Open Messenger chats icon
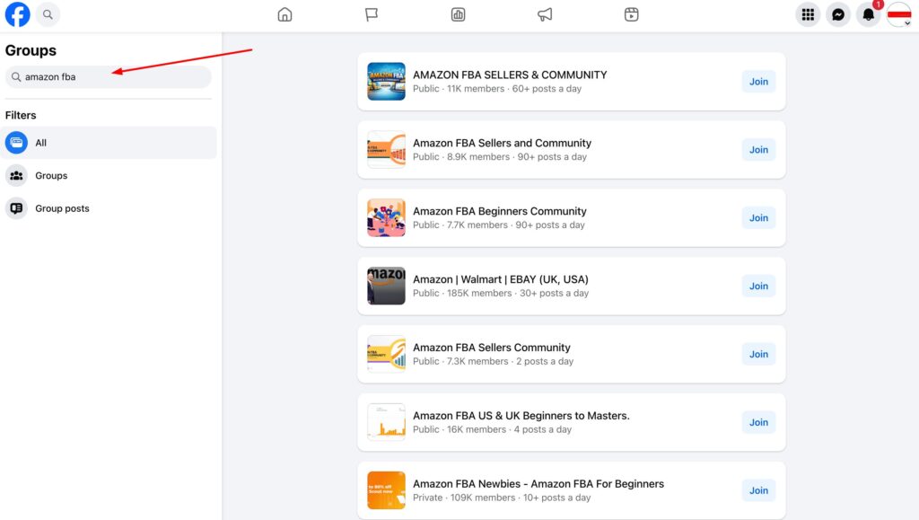 pyautogui.click(x=838, y=14)
